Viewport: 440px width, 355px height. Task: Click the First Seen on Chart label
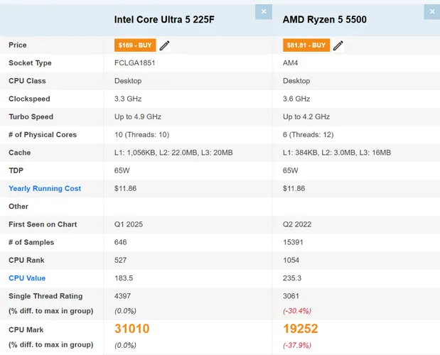point(43,224)
